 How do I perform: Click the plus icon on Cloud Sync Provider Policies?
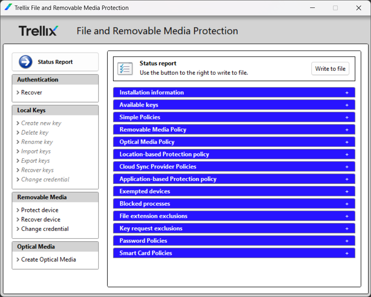(x=347, y=167)
